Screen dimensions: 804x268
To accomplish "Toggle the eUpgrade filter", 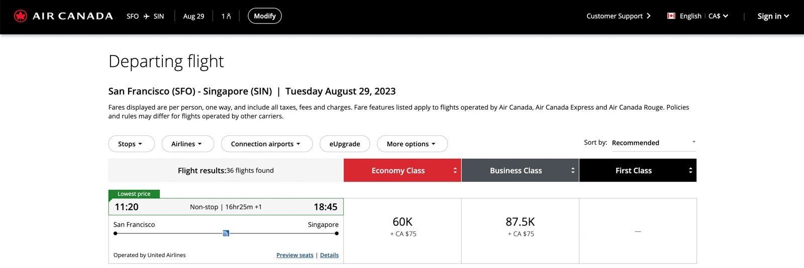I will (345, 144).
